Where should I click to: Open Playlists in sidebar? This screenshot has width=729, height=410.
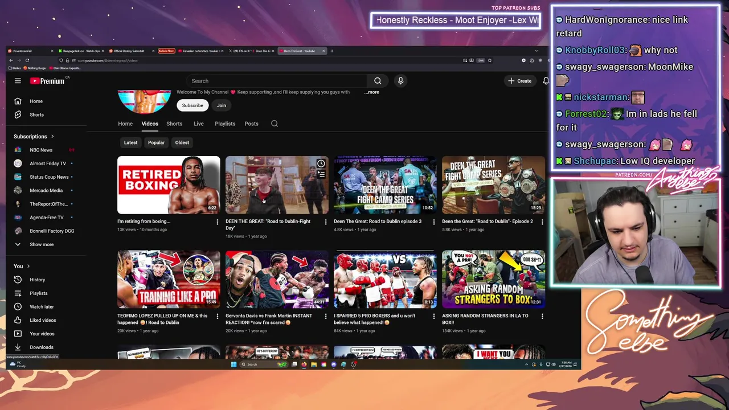[x=39, y=293]
